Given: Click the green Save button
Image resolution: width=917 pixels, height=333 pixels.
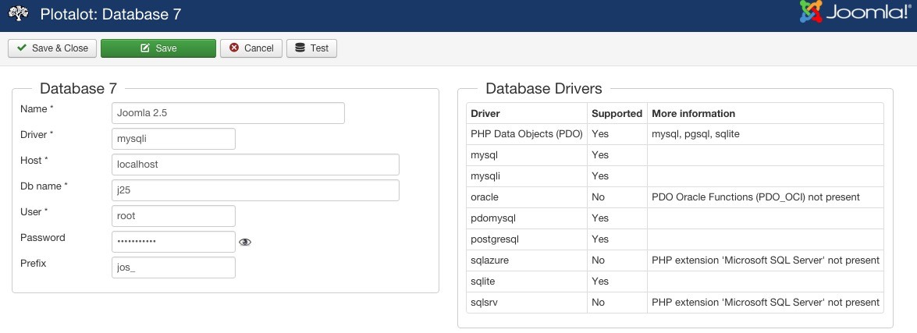Looking at the screenshot, I should tap(158, 48).
